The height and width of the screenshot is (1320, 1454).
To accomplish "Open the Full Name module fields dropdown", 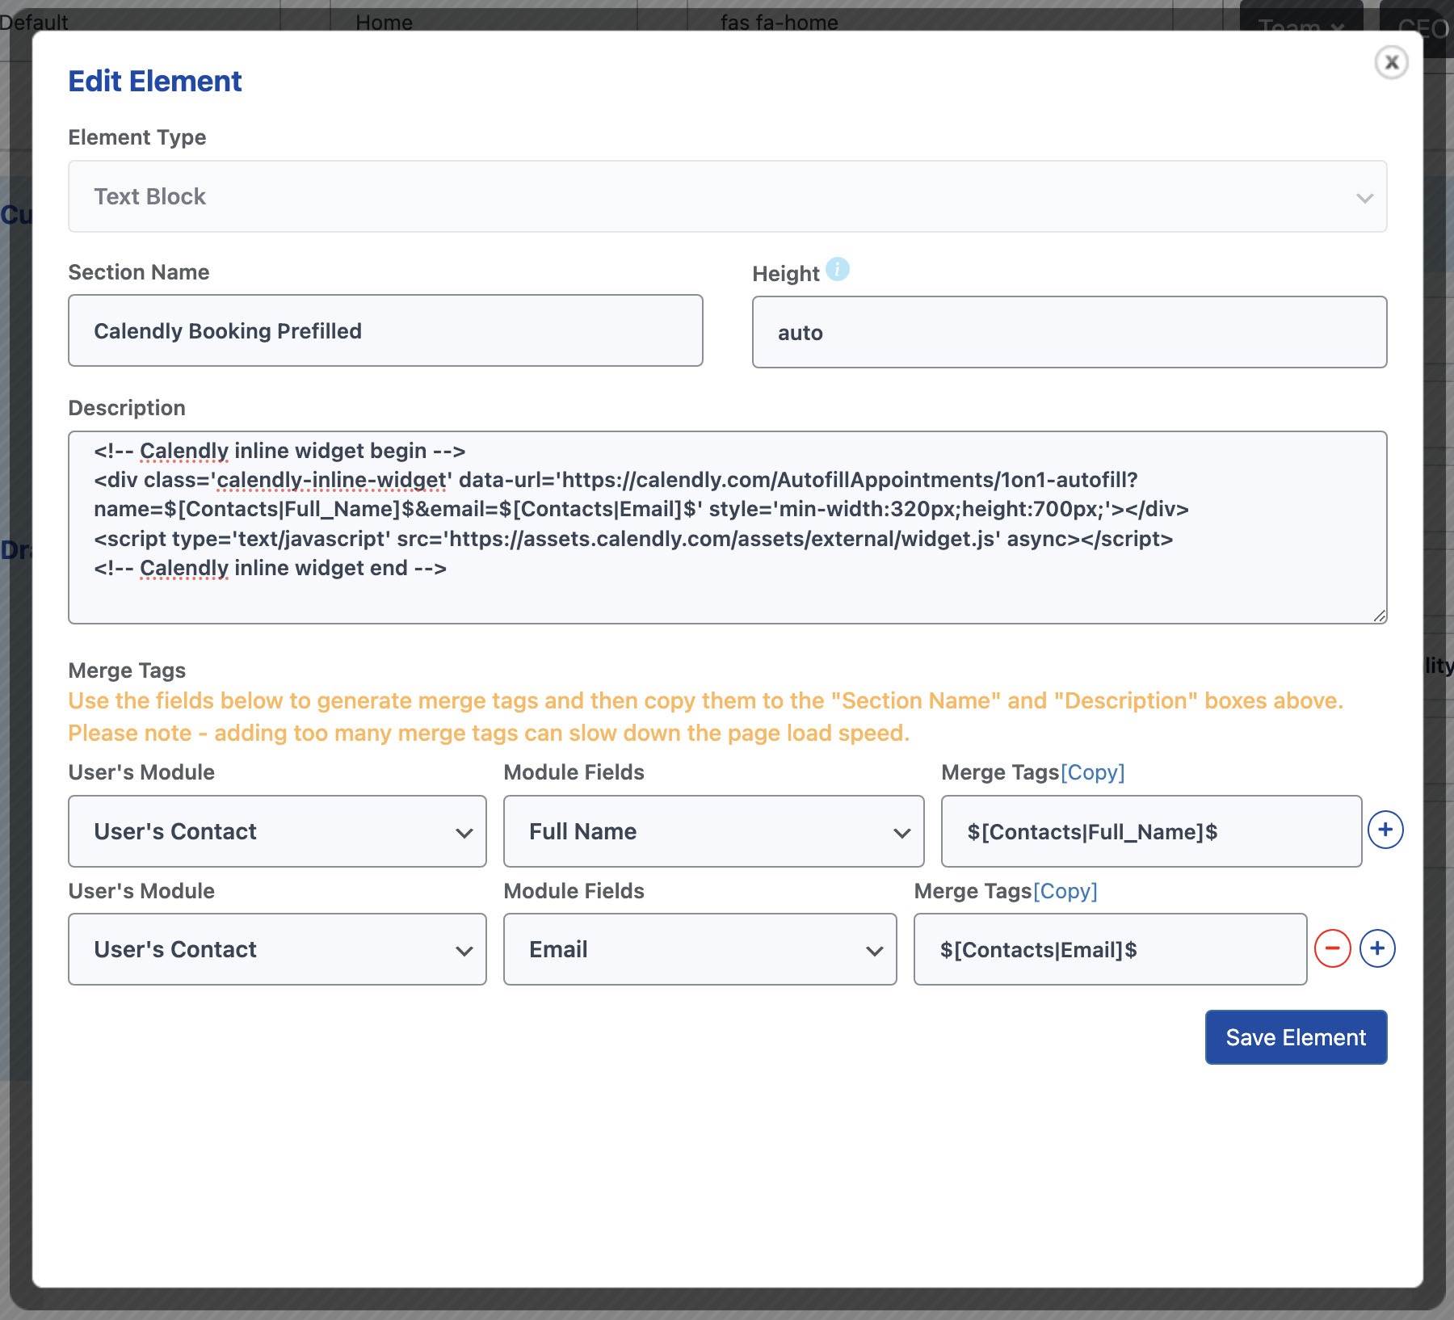I will tap(713, 831).
